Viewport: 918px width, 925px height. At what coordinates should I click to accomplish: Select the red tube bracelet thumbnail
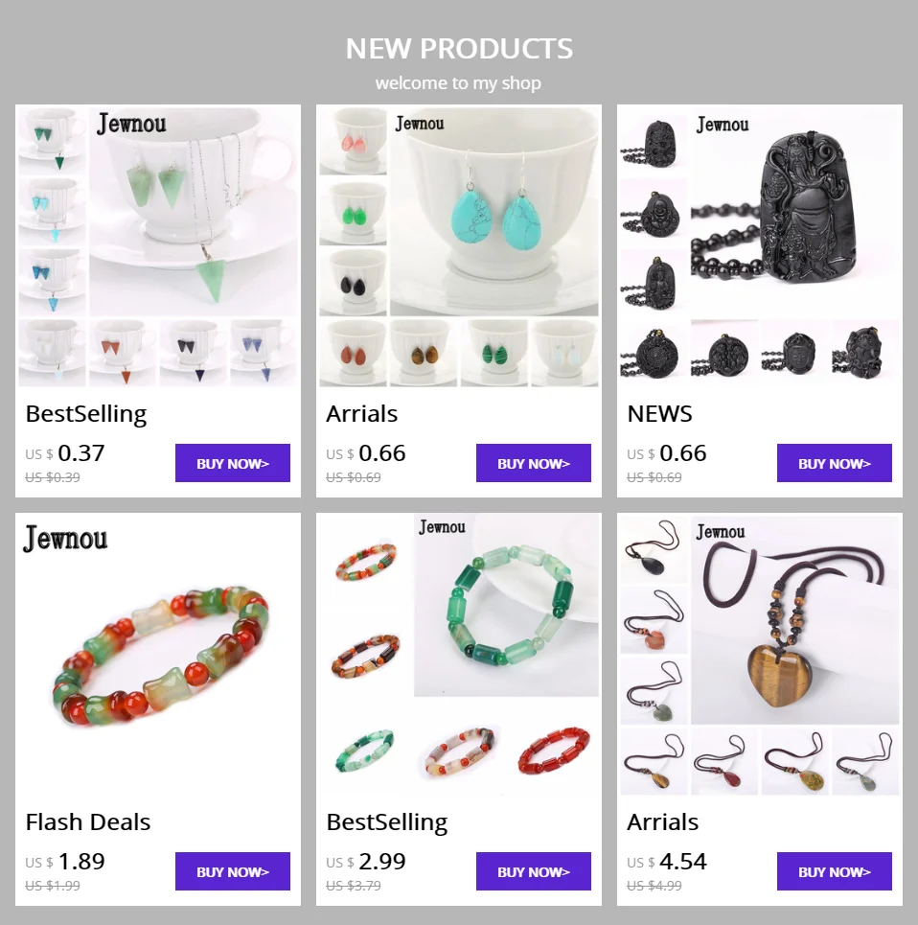coord(554,751)
